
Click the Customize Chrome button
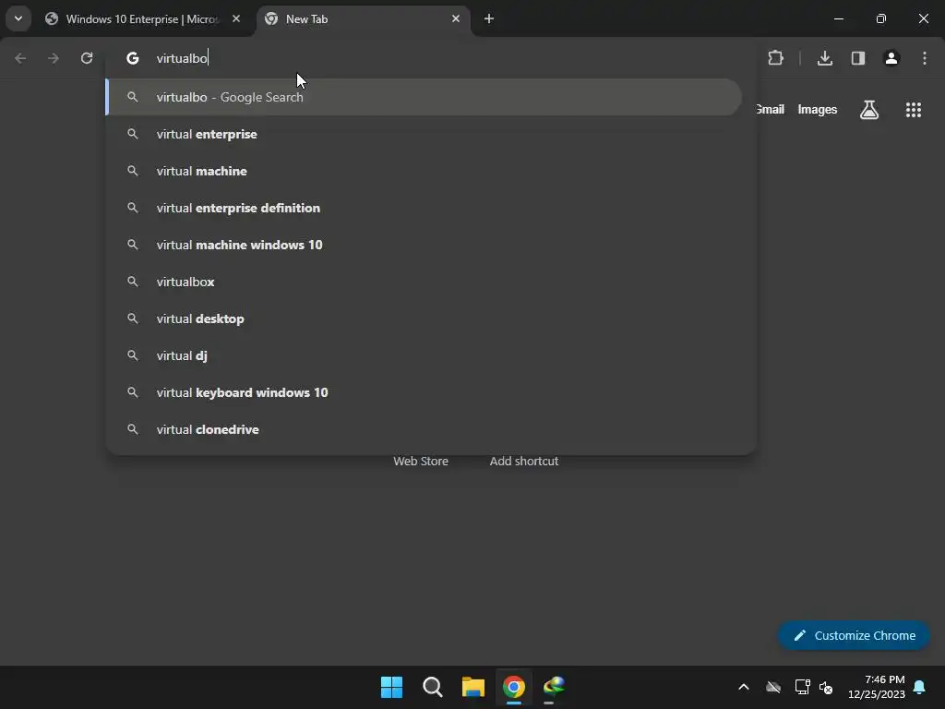pos(854,635)
